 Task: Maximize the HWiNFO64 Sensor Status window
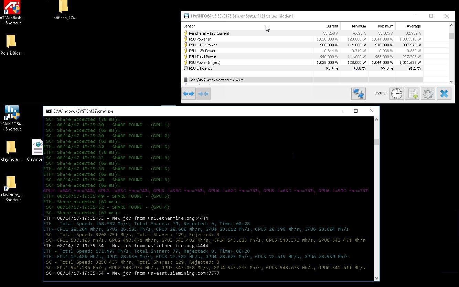431,16
